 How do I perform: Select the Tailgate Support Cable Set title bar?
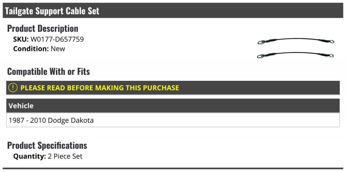click(x=173, y=11)
